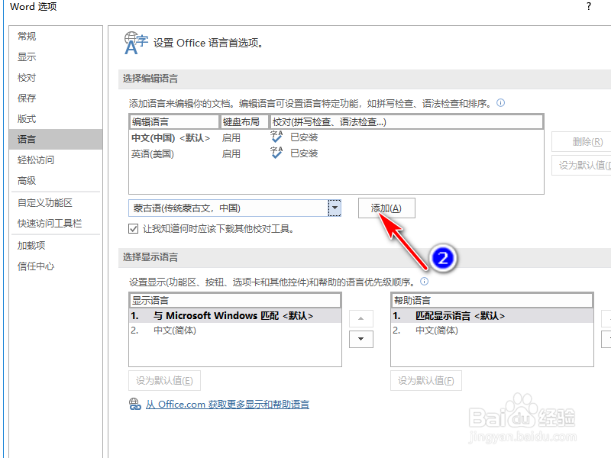
Task: Open the 保存 options category
Action: point(56,98)
